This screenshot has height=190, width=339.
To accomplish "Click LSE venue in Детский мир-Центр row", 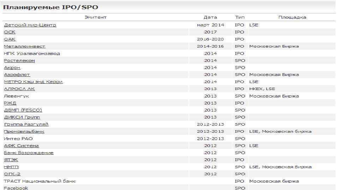I will click(254, 25).
